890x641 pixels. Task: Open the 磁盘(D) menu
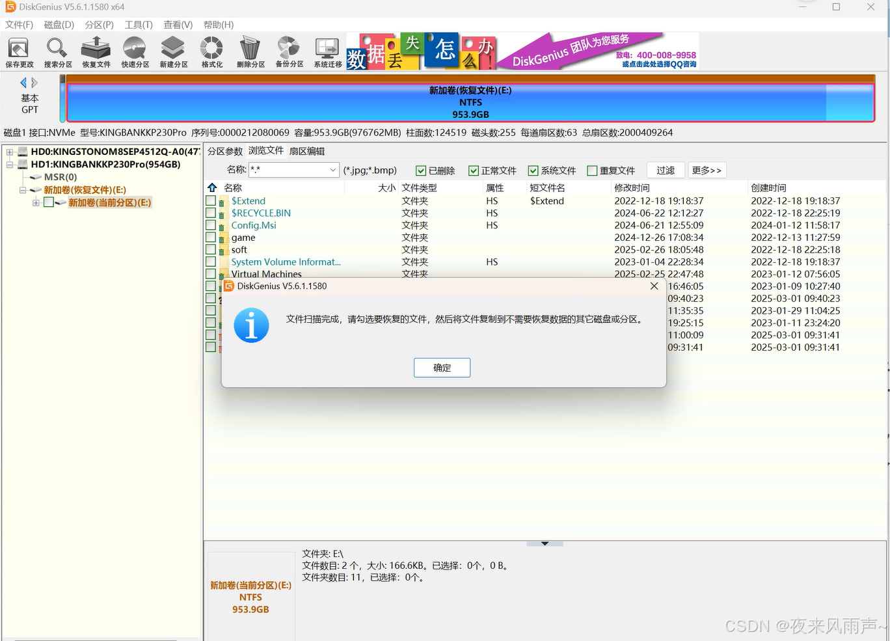coord(59,25)
